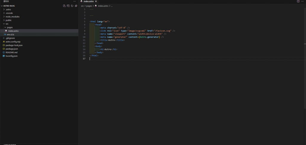Split the editor to the right
306x145 pixels.
click(298, 1)
